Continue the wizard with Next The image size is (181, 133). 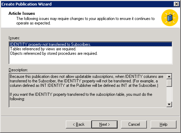tap(104, 124)
